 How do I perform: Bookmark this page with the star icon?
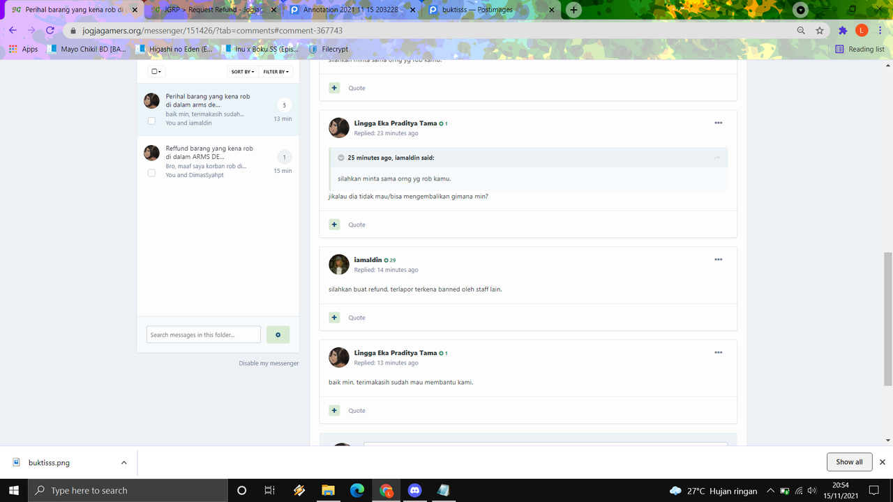[820, 31]
